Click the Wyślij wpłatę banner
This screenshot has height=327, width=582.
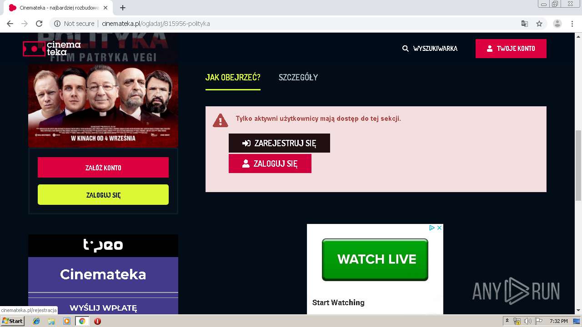(x=103, y=307)
